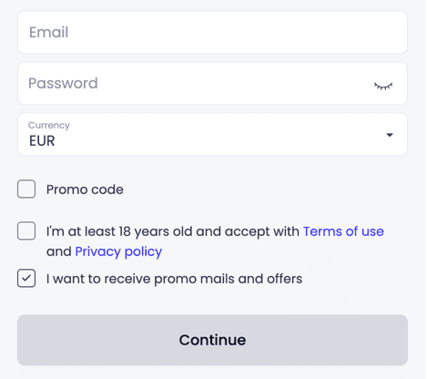Click the small Currency field label
Image resolution: width=427 pixels, height=379 pixels.
49,125
